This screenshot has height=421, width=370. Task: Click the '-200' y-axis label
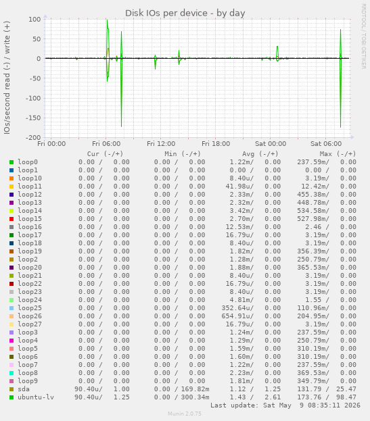pyautogui.click(x=33, y=137)
